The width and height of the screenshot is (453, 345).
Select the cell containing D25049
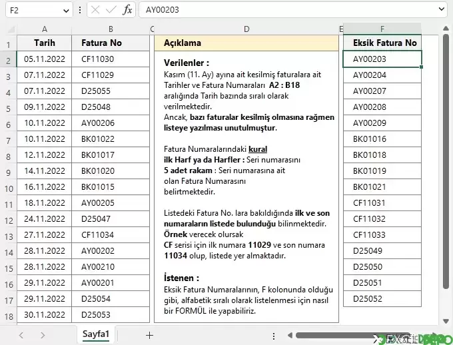click(382, 251)
